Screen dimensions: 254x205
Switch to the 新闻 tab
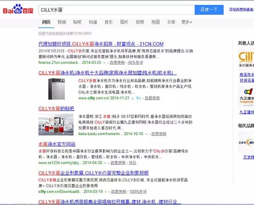62,22
